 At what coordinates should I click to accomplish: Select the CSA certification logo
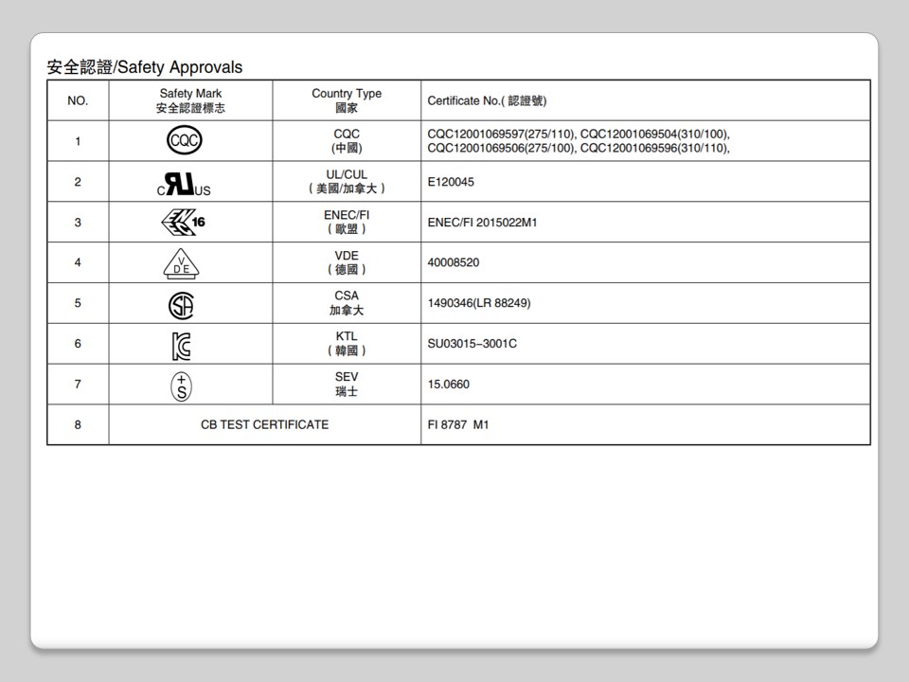181,305
